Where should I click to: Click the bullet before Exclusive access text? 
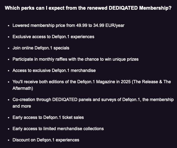tap(9, 37)
